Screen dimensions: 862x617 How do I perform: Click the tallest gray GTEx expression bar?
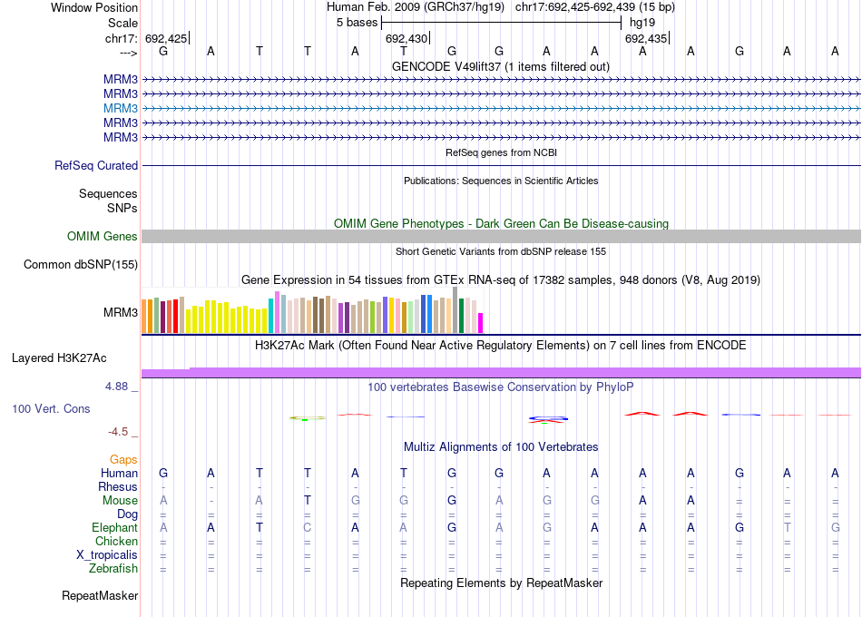tap(455, 310)
